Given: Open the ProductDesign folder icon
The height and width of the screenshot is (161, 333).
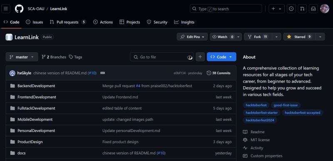Looking at the screenshot, I should coord(12,142).
